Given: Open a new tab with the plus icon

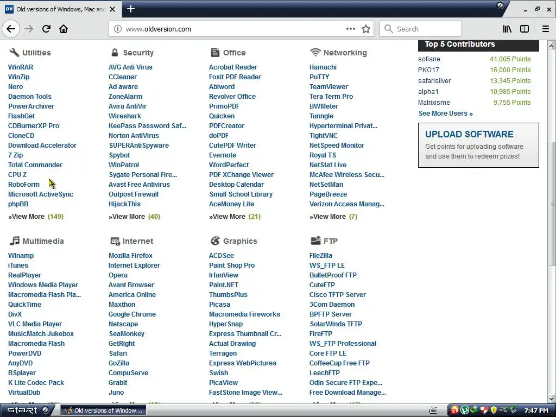Looking at the screenshot, I should [x=131, y=9].
